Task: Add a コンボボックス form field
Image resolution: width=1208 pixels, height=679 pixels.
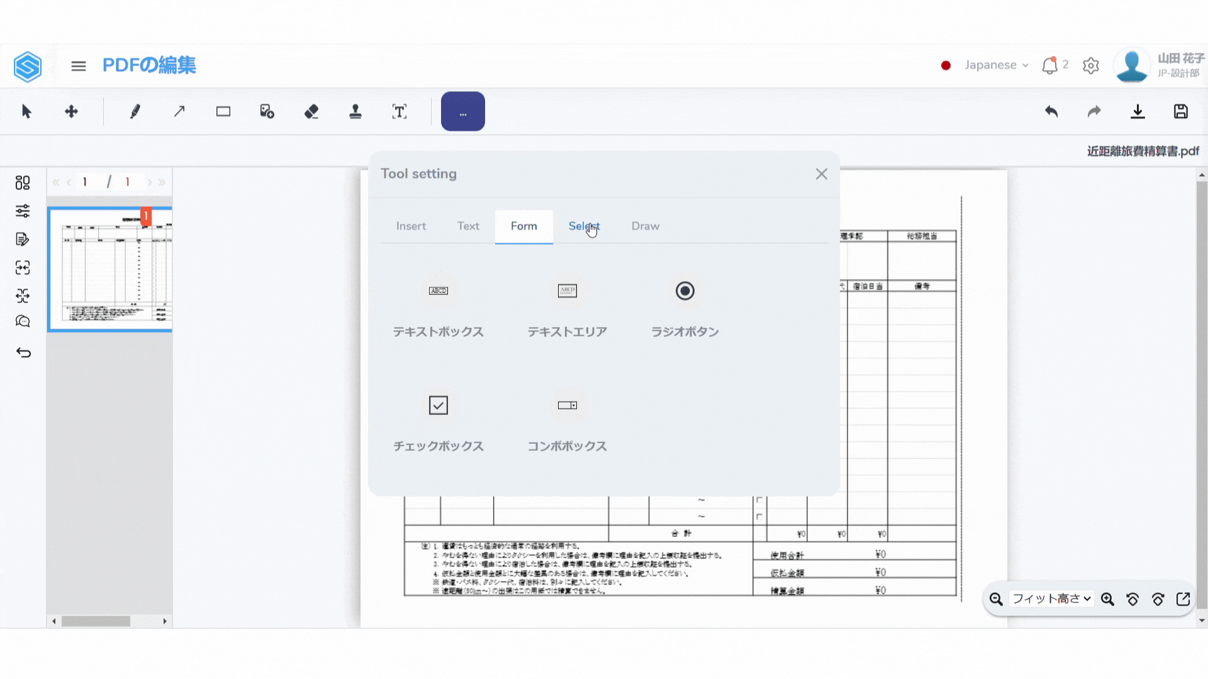Action: point(567,406)
